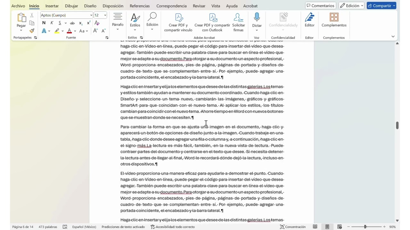Toggle bold with the N button

pyautogui.click(x=44, y=23)
